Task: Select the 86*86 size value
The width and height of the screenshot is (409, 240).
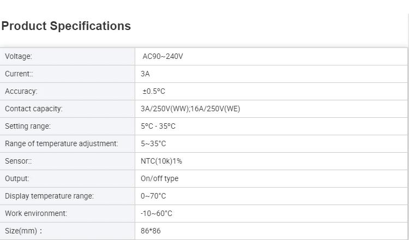Action: point(150,231)
